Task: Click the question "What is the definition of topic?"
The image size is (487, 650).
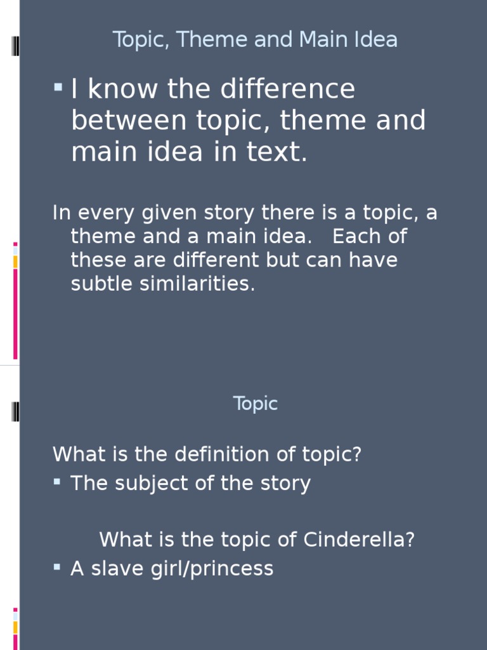Action: coord(207,454)
